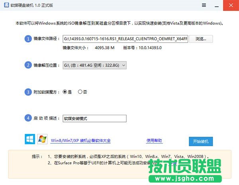Screen dimensions: 239x185
Task: Focus the 镜像文件路径 input field
Action: click(125, 39)
